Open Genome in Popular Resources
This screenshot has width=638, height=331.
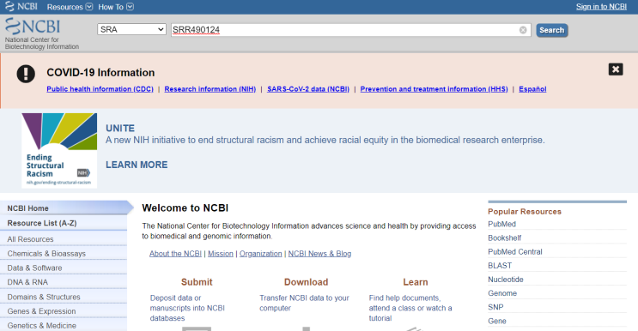tap(502, 293)
